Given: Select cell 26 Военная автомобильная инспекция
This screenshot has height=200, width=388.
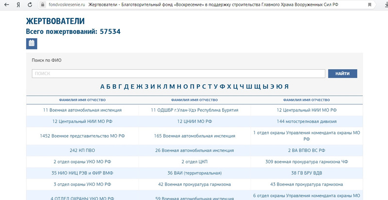Looking at the screenshot, I should coord(194,150).
